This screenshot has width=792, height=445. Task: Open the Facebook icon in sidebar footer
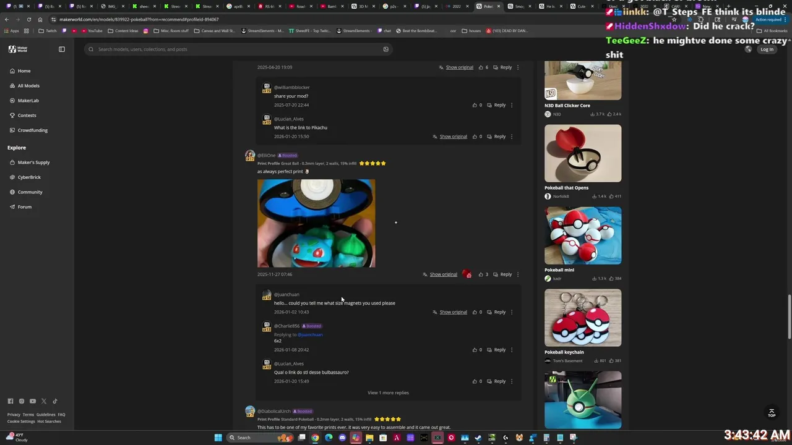coord(11,401)
